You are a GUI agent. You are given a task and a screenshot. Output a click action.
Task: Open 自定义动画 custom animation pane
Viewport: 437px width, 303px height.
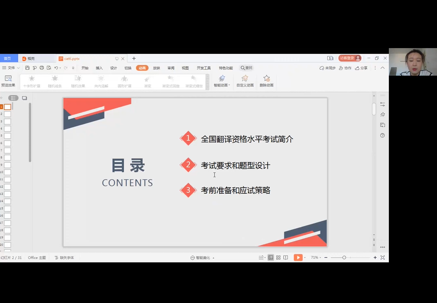tap(245, 81)
